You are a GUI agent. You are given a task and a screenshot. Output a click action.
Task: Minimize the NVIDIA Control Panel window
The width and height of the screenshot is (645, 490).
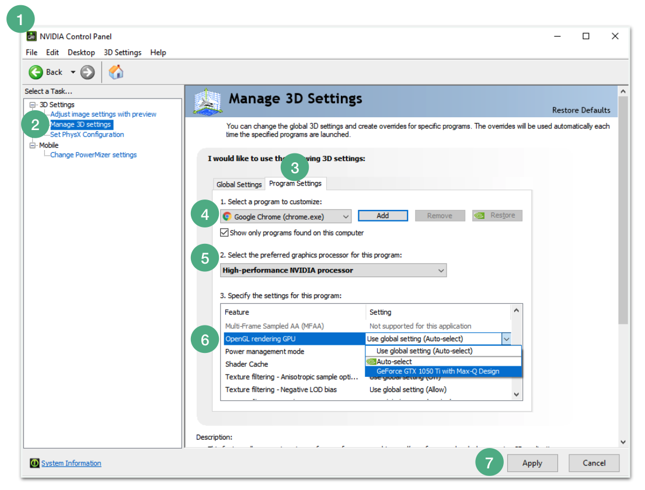point(557,36)
